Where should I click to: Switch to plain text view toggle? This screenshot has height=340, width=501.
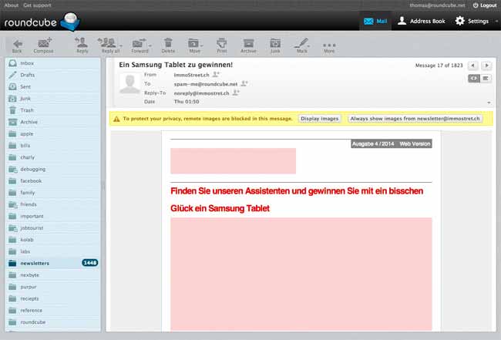(486, 79)
